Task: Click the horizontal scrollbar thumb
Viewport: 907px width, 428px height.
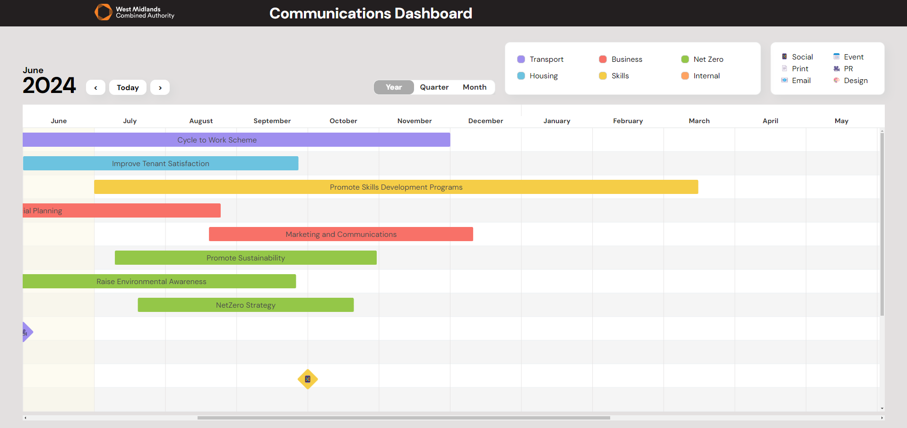Action: coord(404,418)
